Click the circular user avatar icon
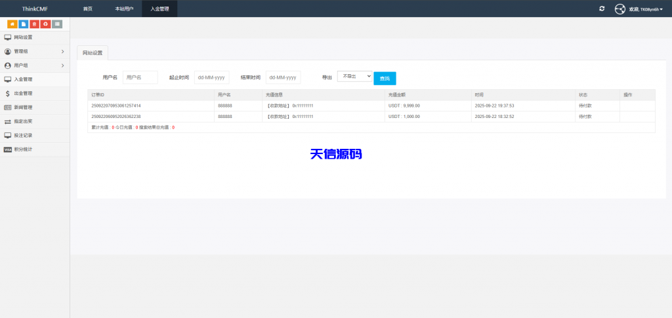Viewport: 672px width, 318px height. point(619,9)
